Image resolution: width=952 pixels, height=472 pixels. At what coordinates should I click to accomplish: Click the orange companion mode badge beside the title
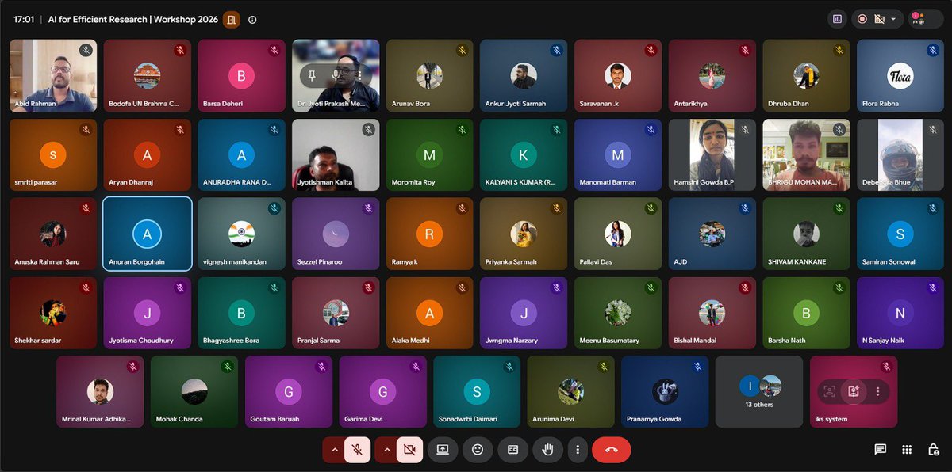point(232,20)
